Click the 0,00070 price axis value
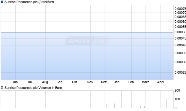The height and width of the screenshot is (111, 186). pos(180,13)
